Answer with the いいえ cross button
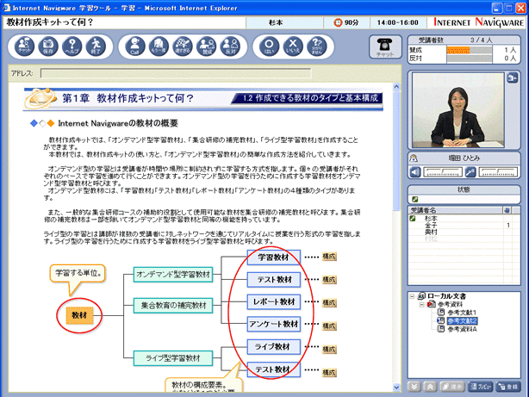The width and height of the screenshot is (529, 397). (293, 47)
